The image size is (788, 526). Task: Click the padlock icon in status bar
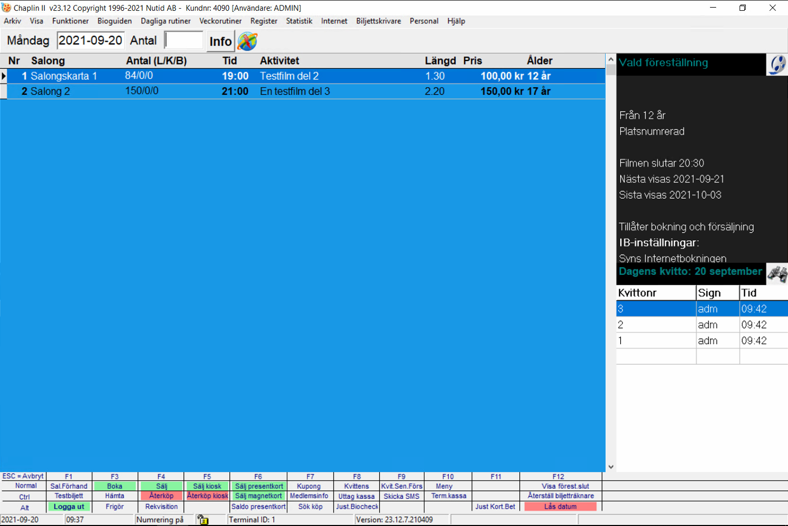[x=203, y=520]
